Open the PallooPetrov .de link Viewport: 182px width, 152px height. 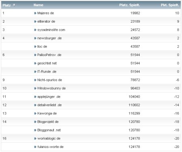[x=49, y=55]
